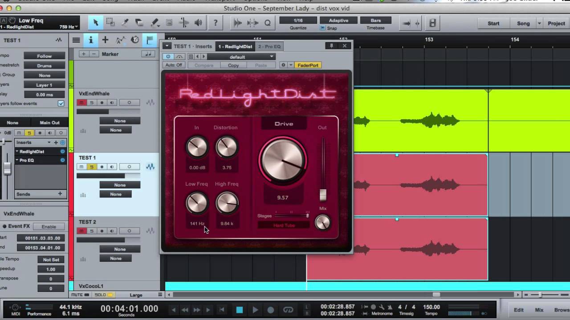Arm record on TEST 1 track

(x=102, y=167)
